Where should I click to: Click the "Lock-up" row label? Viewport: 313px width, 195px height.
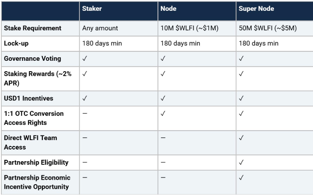pos(16,44)
